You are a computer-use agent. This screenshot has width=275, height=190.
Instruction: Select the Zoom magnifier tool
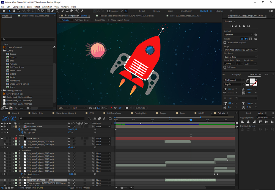pyautogui.click(x=18, y=11)
